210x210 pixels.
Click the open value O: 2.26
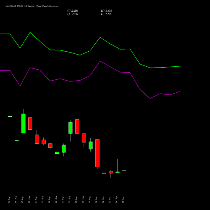click(x=73, y=14)
